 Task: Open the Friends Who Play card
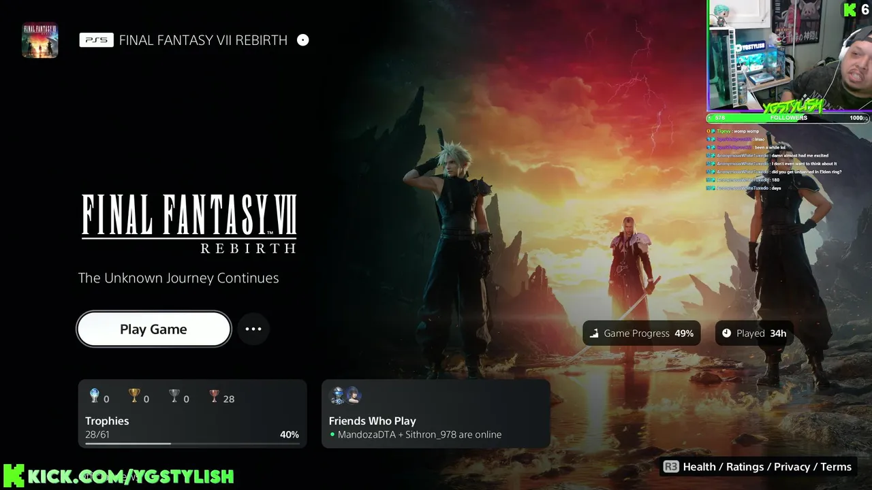(x=436, y=414)
